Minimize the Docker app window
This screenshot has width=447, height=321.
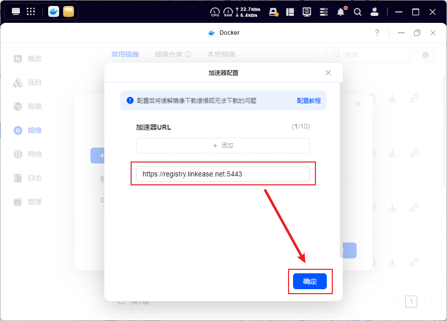[401, 33]
